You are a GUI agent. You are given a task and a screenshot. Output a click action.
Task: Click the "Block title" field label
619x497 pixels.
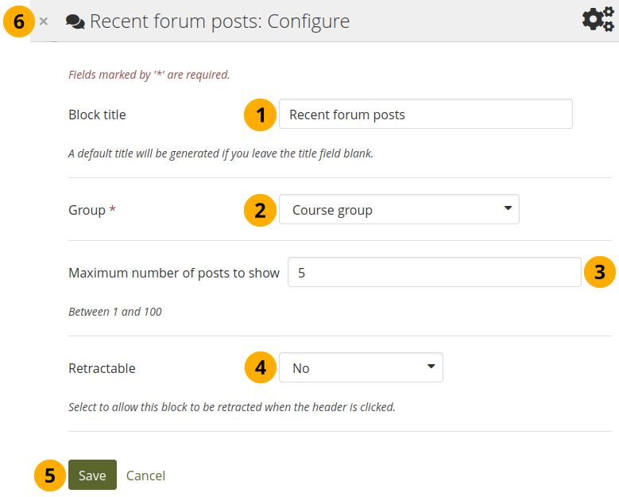97,115
